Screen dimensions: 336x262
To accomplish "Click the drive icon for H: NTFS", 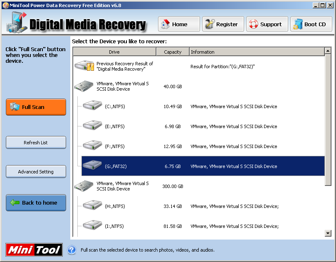I will (93, 205).
